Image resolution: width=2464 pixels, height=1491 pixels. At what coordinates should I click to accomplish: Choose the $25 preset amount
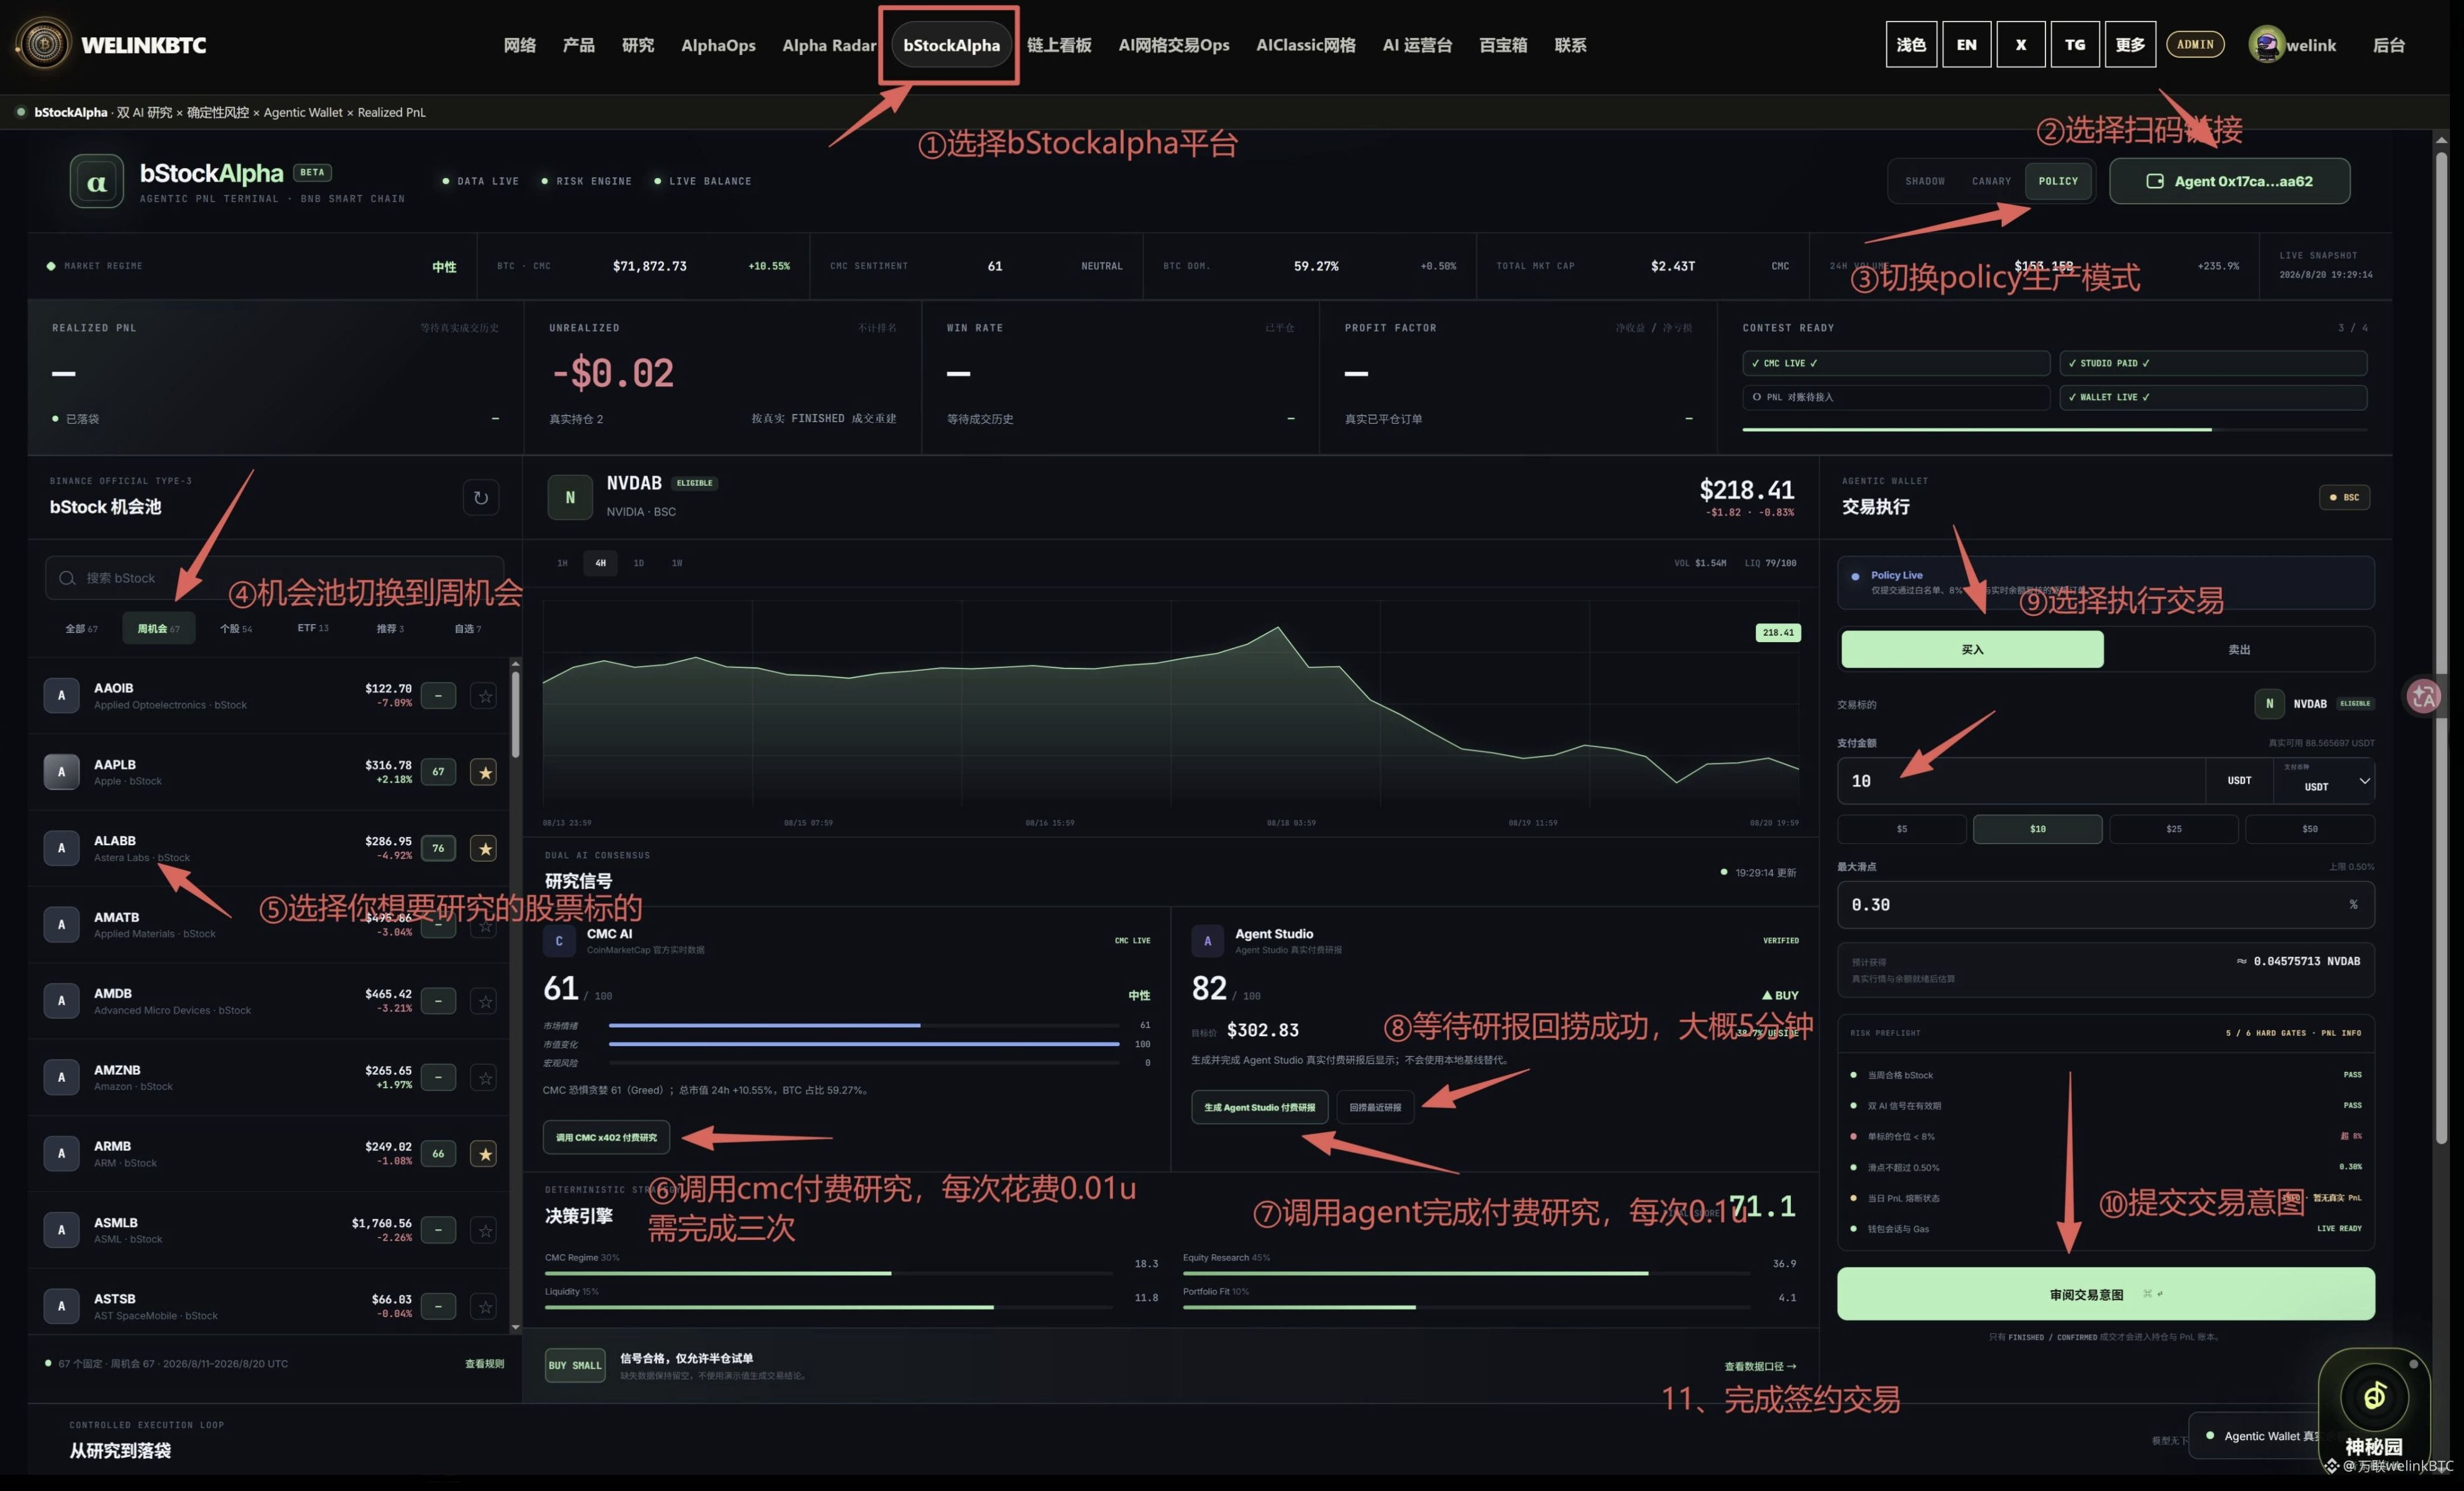pyautogui.click(x=2173, y=829)
